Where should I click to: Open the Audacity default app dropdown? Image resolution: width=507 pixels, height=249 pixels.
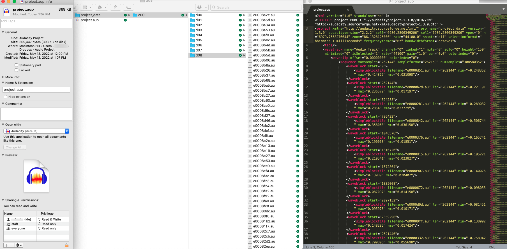pos(36,131)
